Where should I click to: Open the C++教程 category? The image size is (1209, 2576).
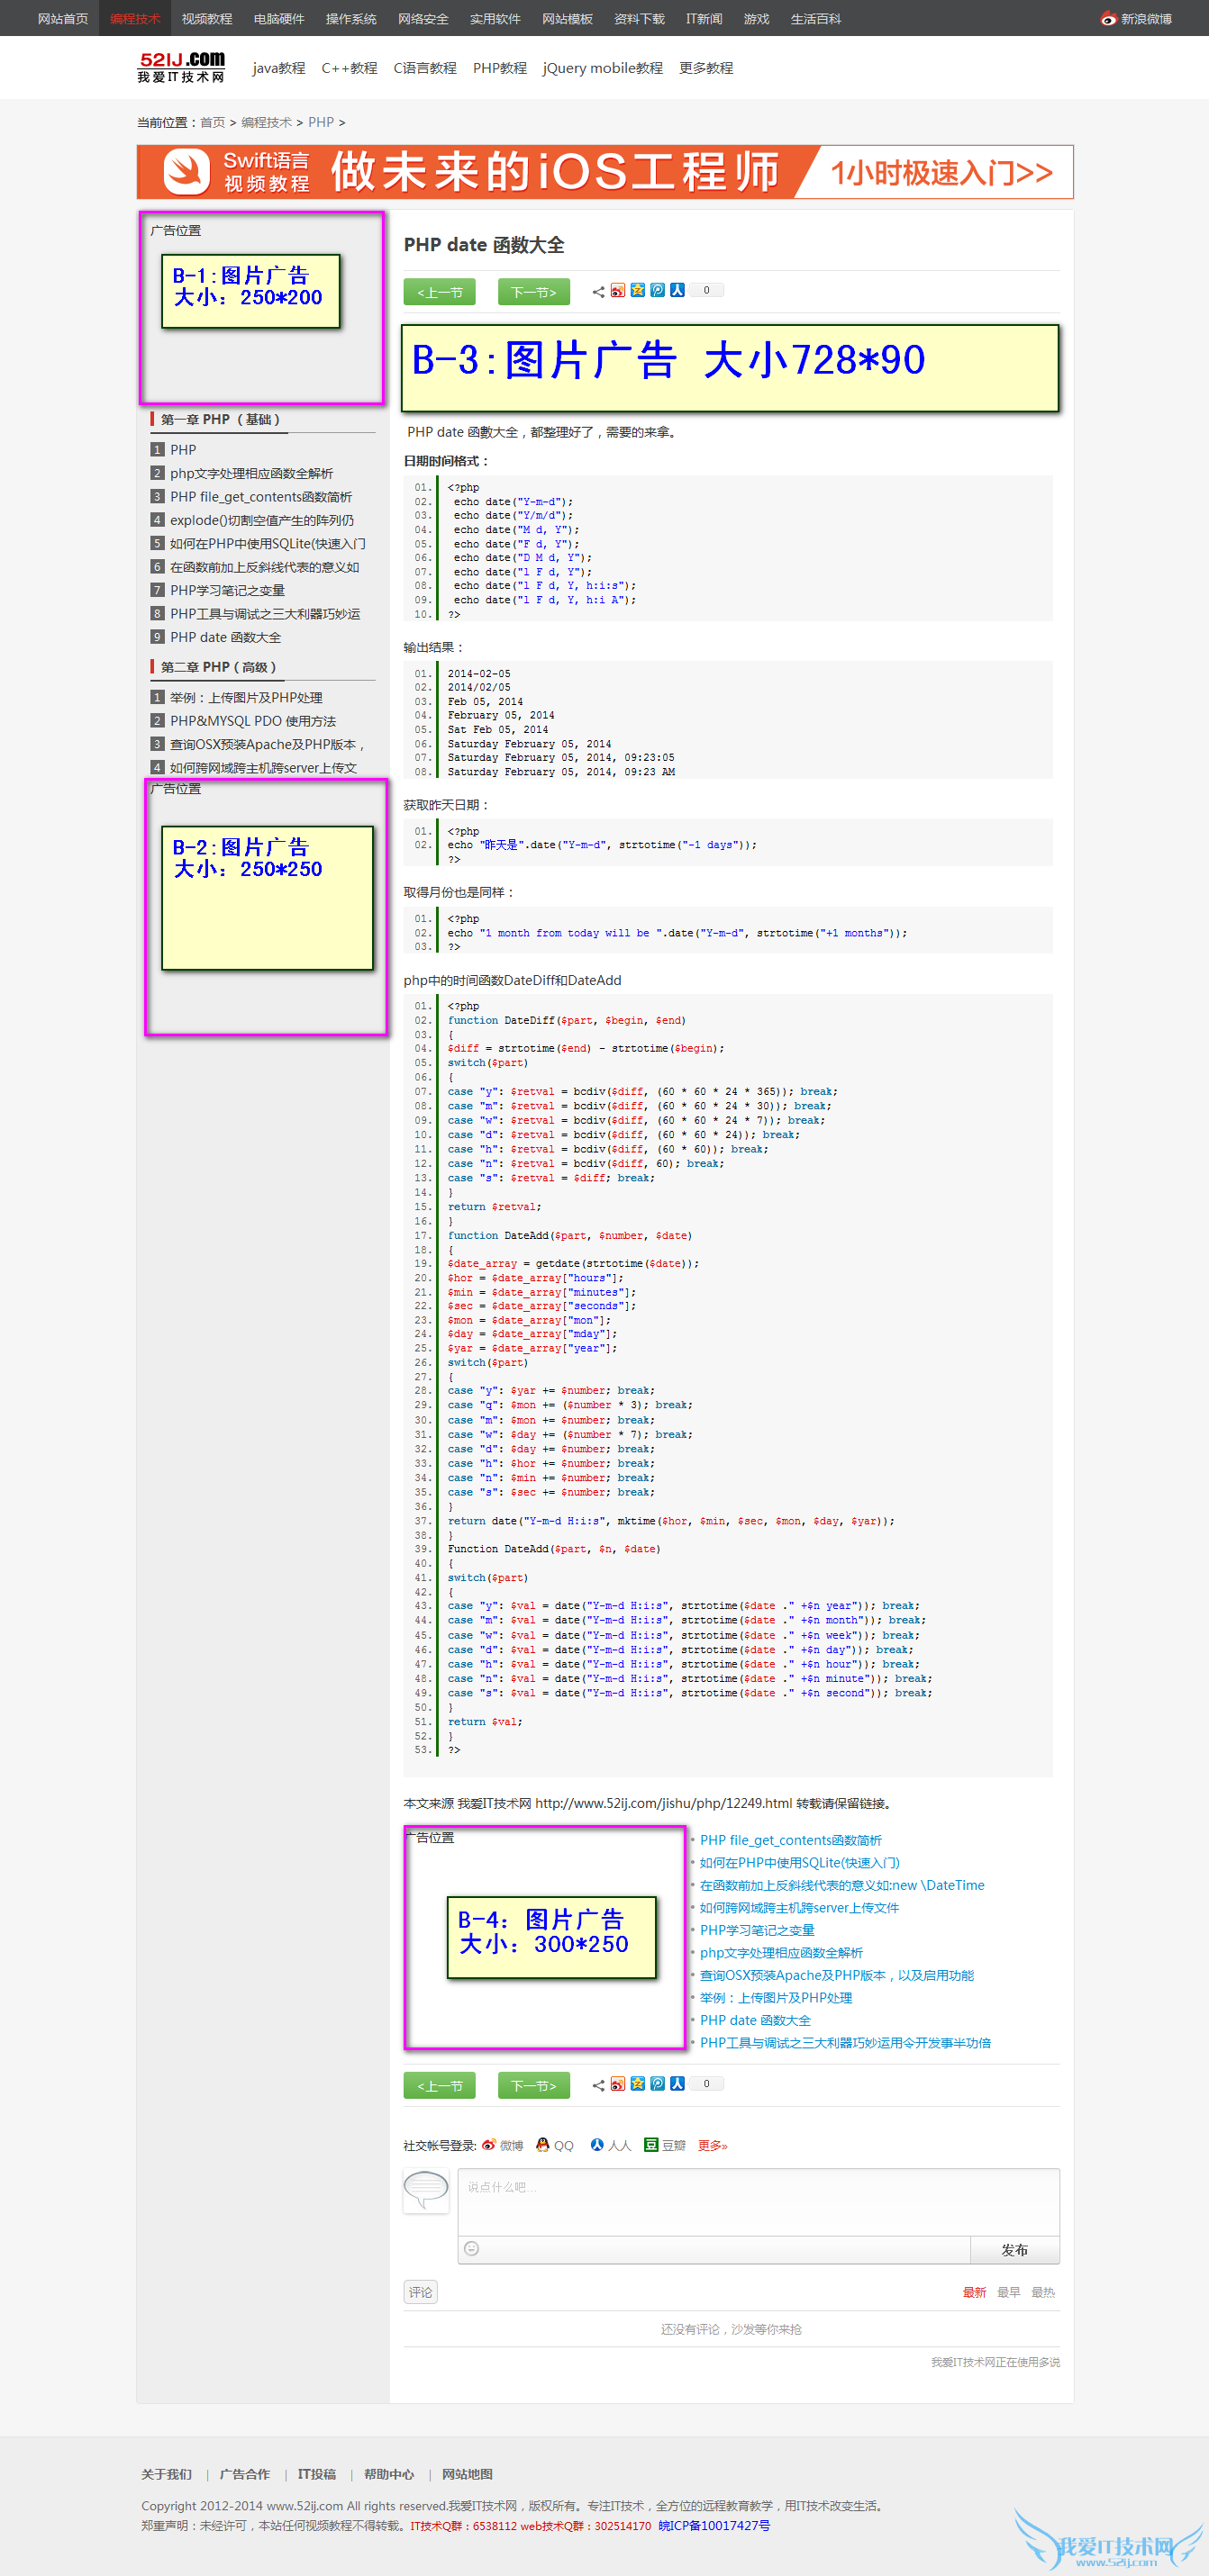point(350,68)
